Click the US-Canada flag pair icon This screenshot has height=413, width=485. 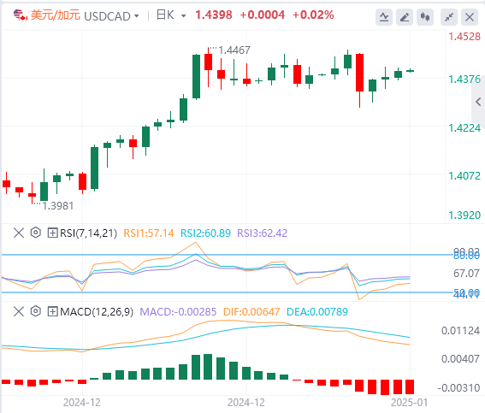[21, 15]
